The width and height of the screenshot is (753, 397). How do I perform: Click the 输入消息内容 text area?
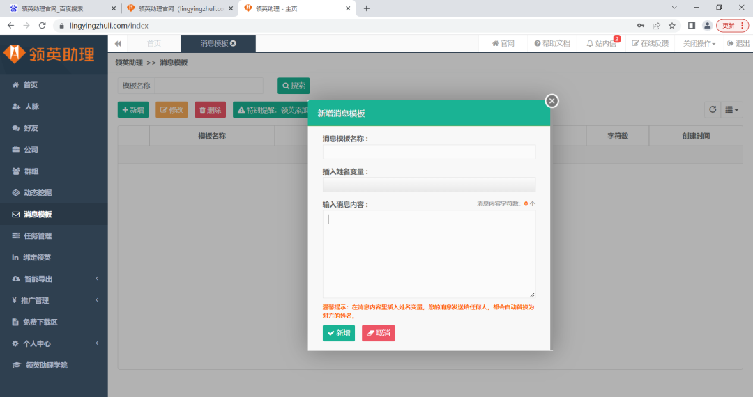429,254
